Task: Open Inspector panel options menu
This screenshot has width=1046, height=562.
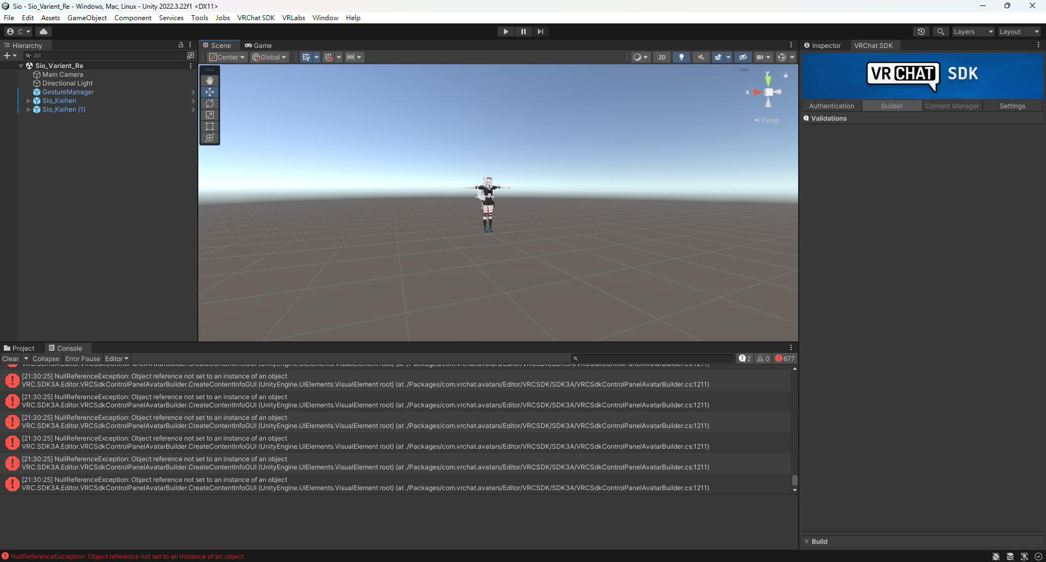Action: 1038,45
